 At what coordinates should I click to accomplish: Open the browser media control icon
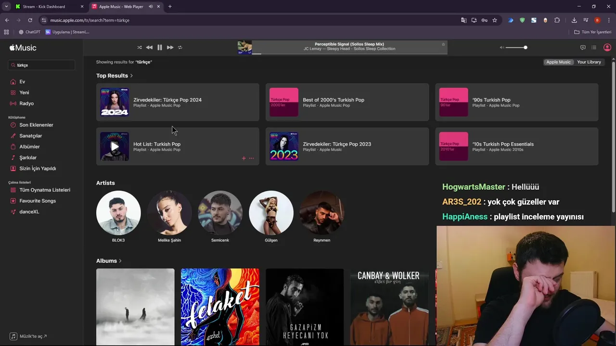click(586, 20)
